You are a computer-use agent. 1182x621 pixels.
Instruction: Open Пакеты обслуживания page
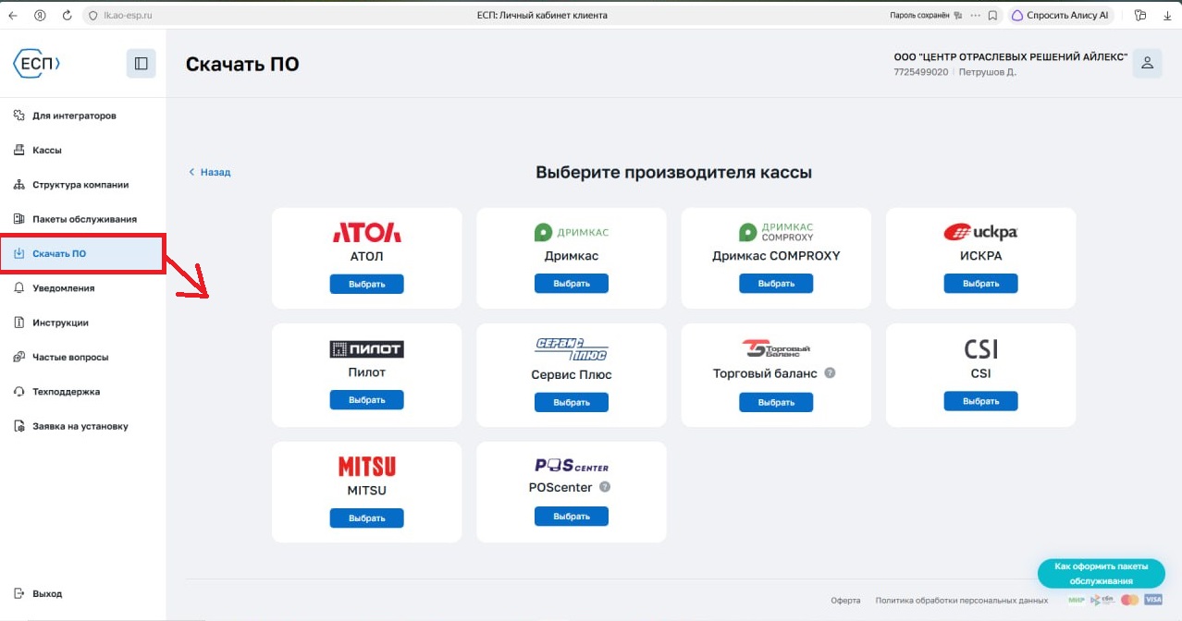point(82,219)
